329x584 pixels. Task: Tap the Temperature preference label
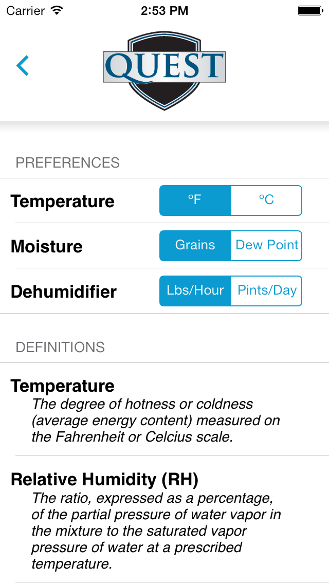coord(62,202)
